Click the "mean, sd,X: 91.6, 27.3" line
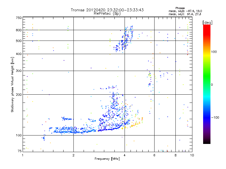Image resolution: width=226 pixels, height=169 pixels. (x=185, y=14)
